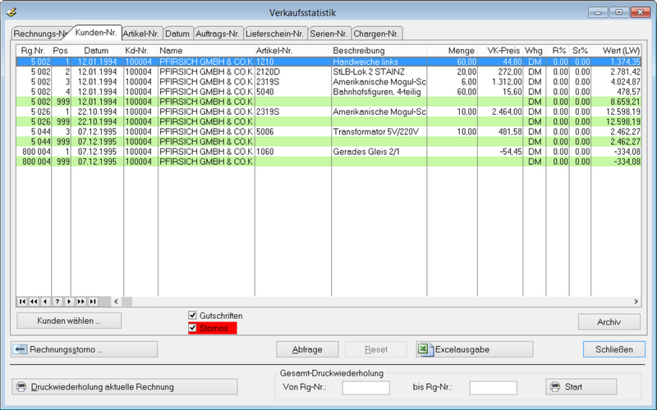Go to next record in navigator
This screenshot has height=410, width=657.
pos(69,302)
